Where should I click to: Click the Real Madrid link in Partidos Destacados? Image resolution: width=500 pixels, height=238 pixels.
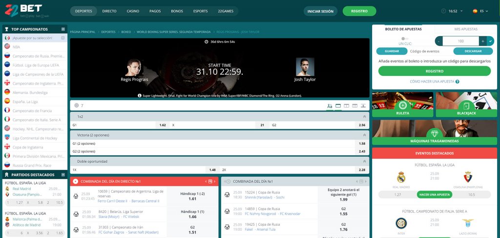pyautogui.click(x=21, y=189)
